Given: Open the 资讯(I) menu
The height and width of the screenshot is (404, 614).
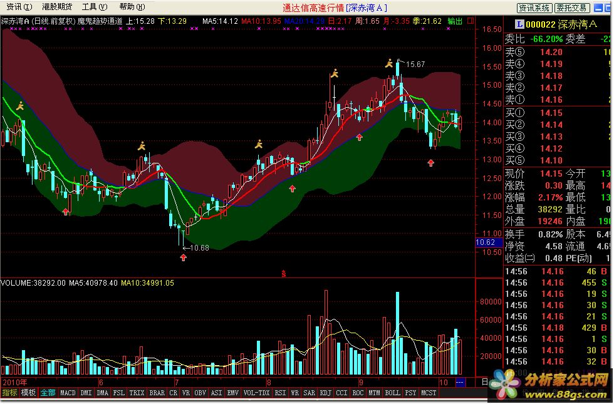Looking at the screenshot, I should (19, 7).
